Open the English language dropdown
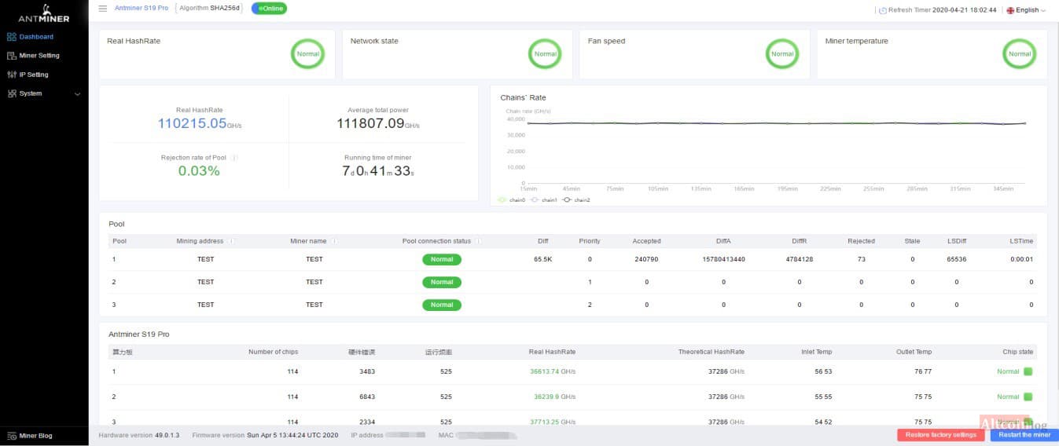 coord(1027,10)
